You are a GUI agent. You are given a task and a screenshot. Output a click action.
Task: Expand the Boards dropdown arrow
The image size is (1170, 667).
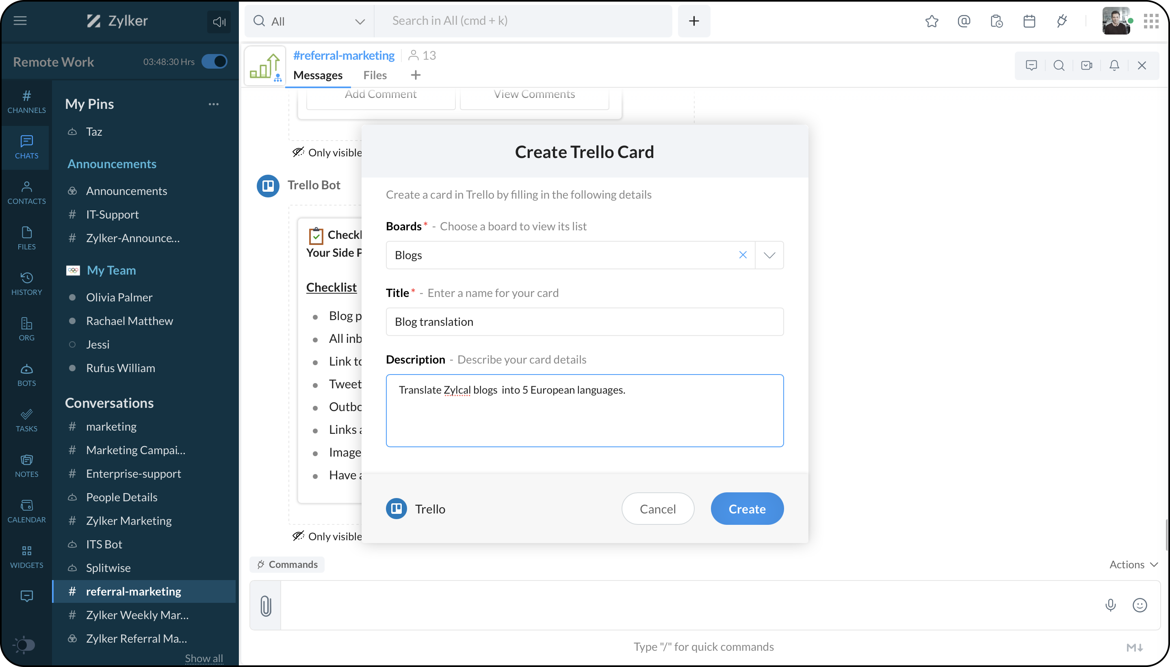click(769, 255)
